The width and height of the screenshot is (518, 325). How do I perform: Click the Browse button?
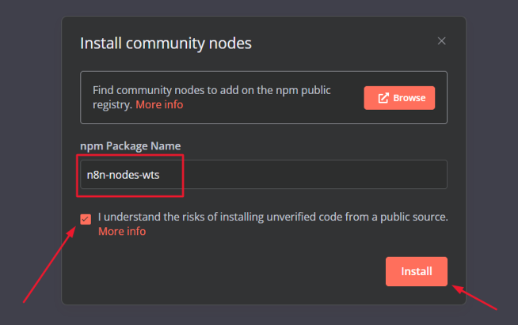tap(399, 98)
